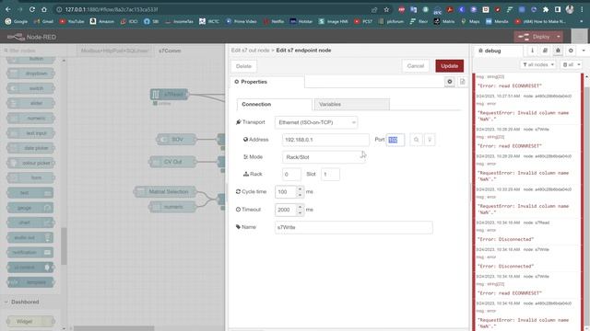Screen dimensions: 590x331
Task: Click the Name field containing s7Write
Action: 354,227
